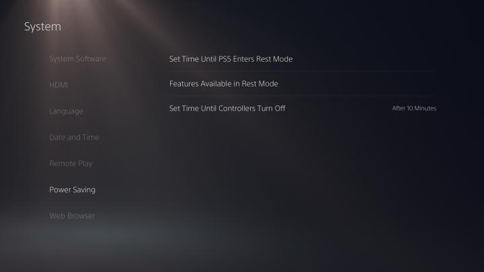Change the After 10 Minutes value
The image size is (484, 272).
(x=414, y=108)
